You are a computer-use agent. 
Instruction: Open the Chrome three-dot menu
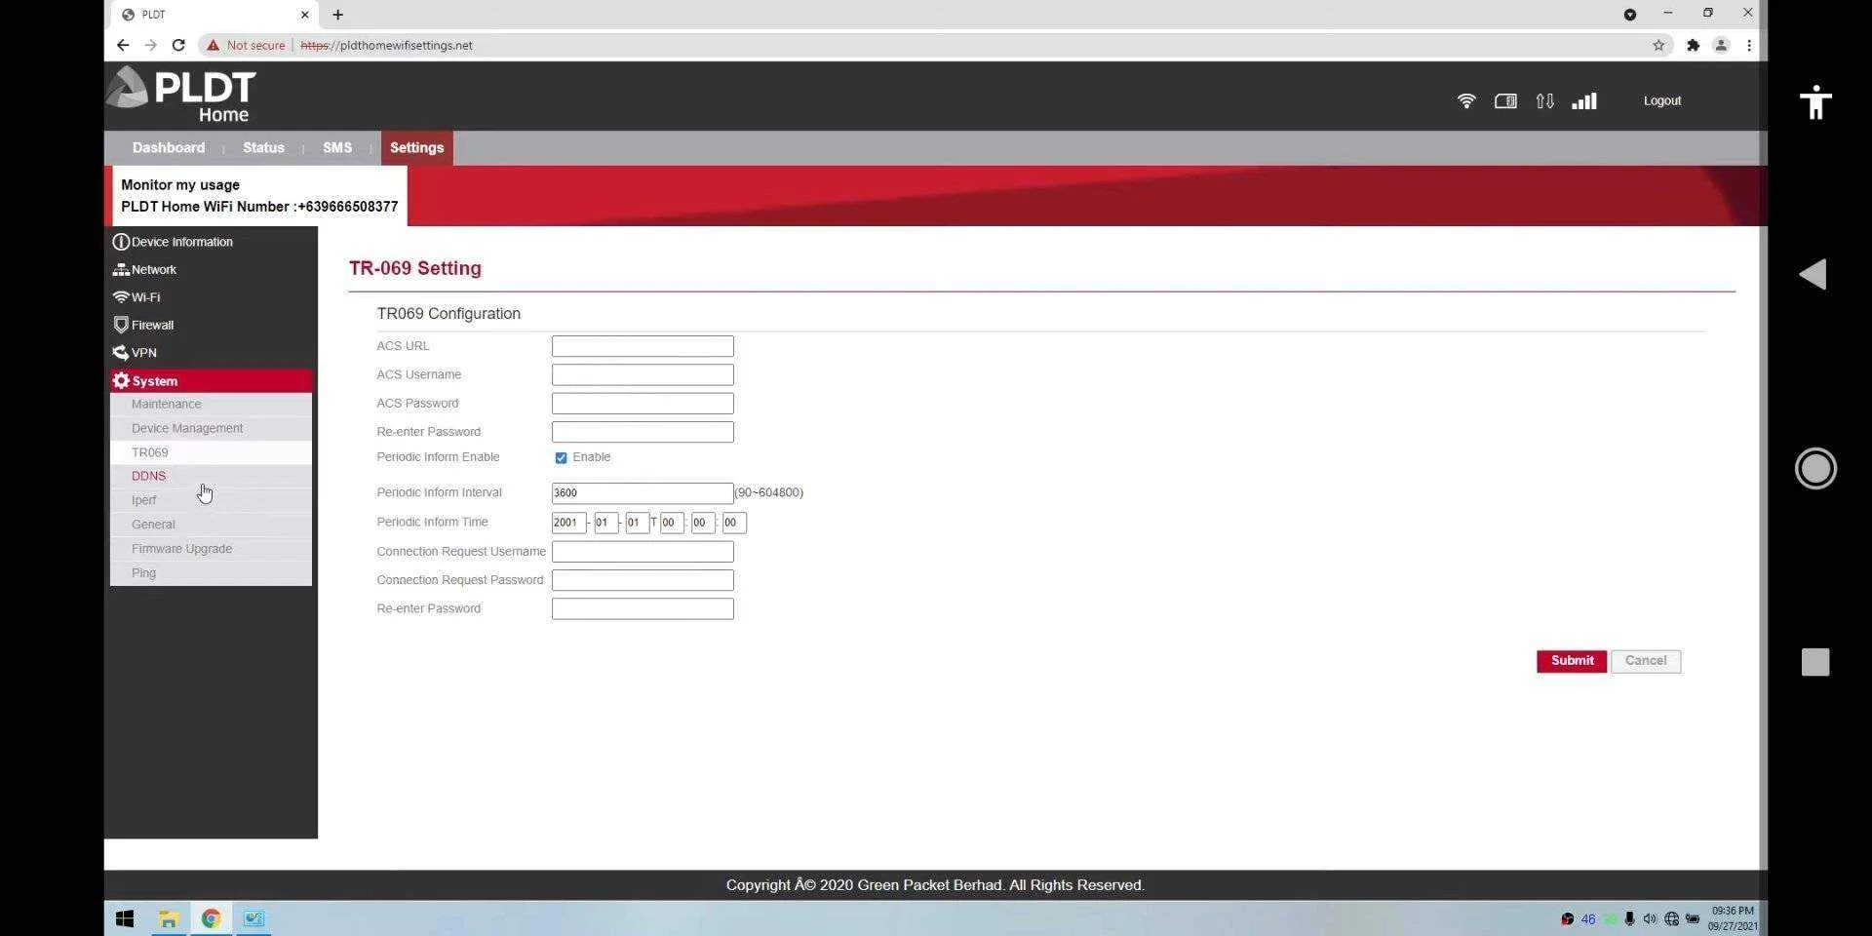click(1749, 45)
